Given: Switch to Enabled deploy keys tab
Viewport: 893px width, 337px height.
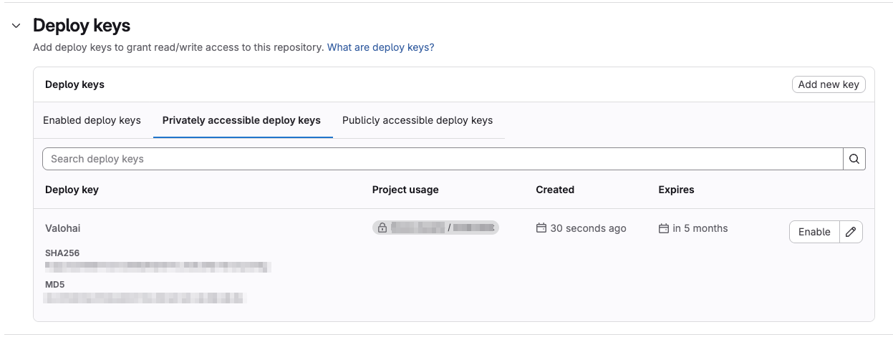Looking at the screenshot, I should pos(92,120).
